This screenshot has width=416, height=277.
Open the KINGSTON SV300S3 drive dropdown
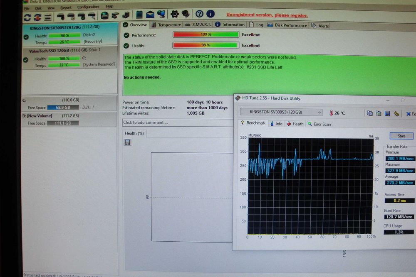pyautogui.click(x=281, y=112)
